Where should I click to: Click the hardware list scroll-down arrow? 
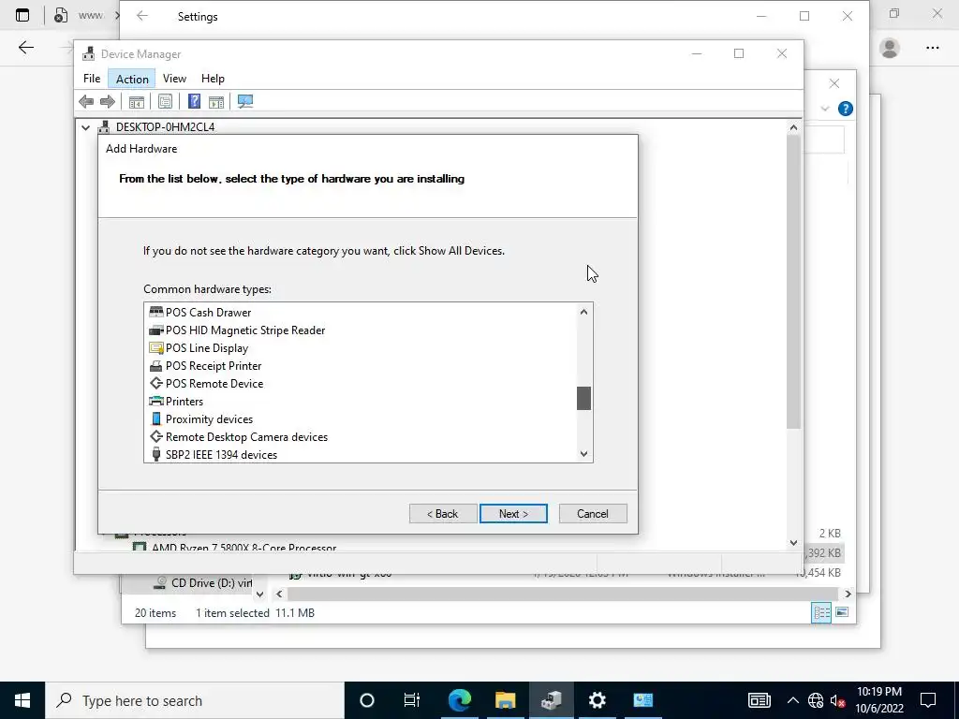(583, 454)
